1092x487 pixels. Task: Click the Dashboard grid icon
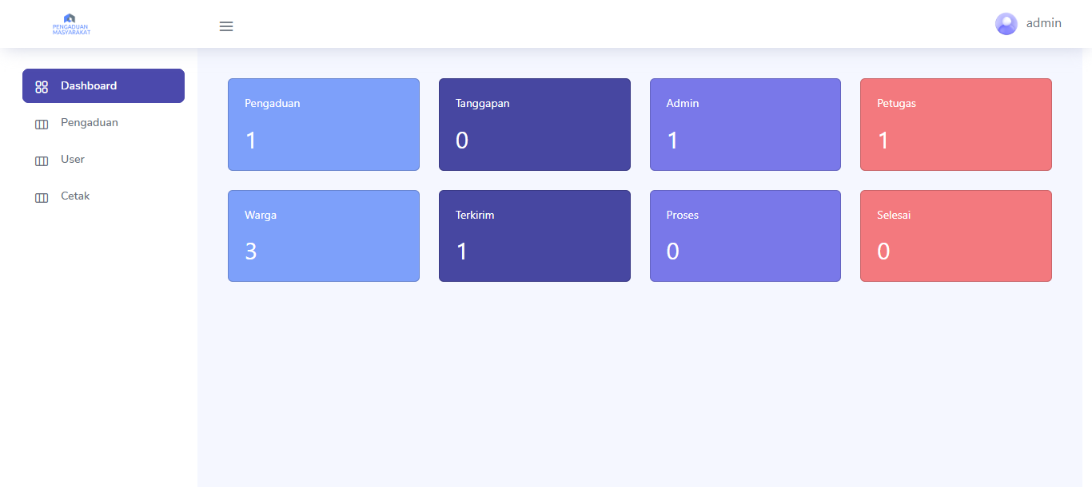click(x=42, y=86)
